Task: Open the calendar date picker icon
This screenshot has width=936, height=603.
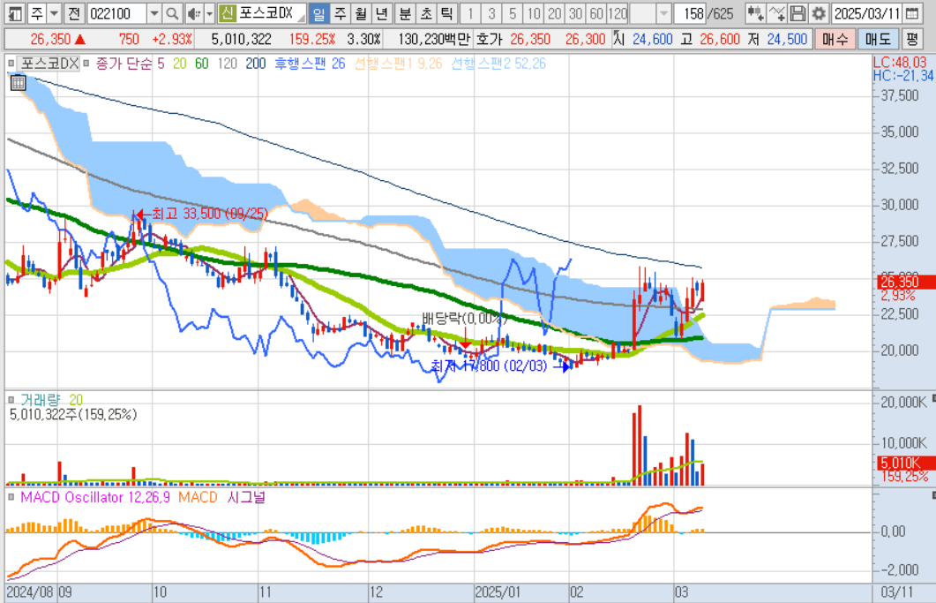Action: 911,12
